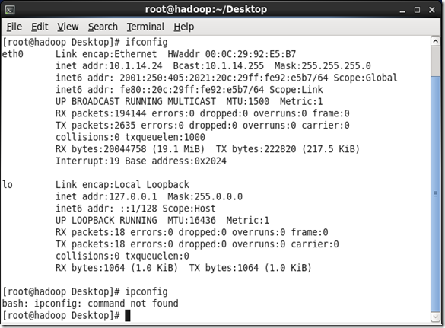The height and width of the screenshot is (328, 445).
Task: Open the Terminal menu
Action: (x=145, y=27)
